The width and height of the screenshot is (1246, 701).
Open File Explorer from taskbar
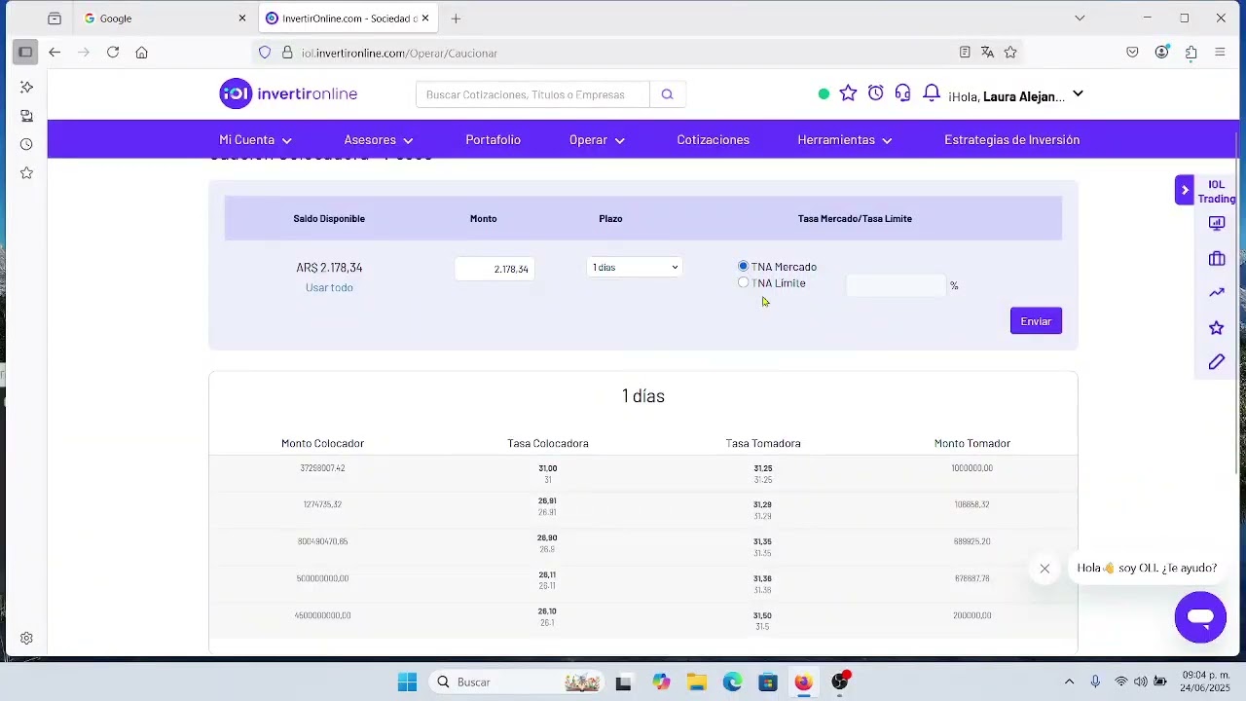697,683
